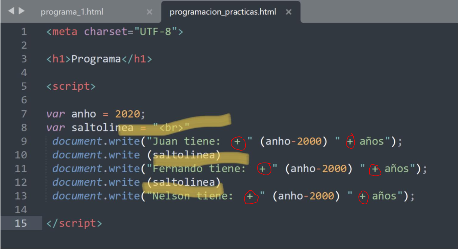This screenshot has height=249, width=458.
Task: Place cursor on "<br>" string
Action: [171, 127]
